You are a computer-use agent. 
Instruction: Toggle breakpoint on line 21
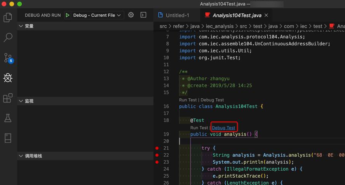click(157, 148)
